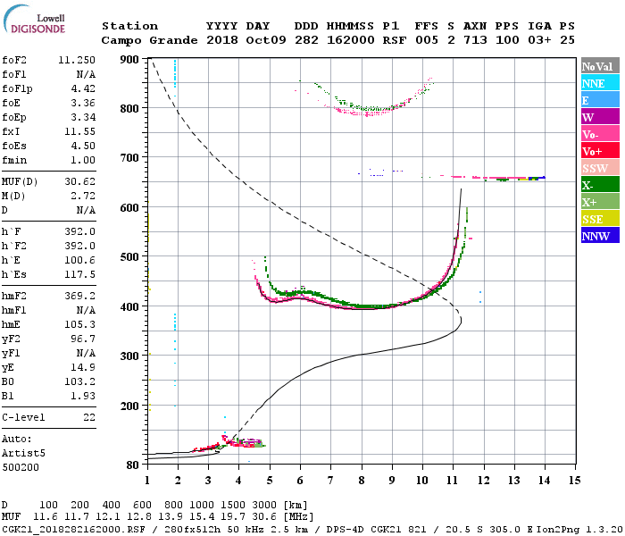Viewport: 625px width, 536px height.
Task: Click the fxI value 11.55
Action: pos(79,131)
